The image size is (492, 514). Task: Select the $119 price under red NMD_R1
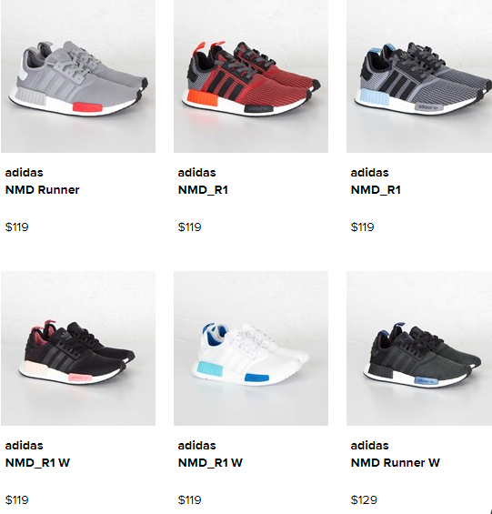(x=190, y=227)
